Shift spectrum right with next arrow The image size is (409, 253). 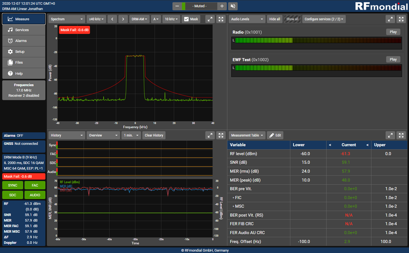coord(123,19)
